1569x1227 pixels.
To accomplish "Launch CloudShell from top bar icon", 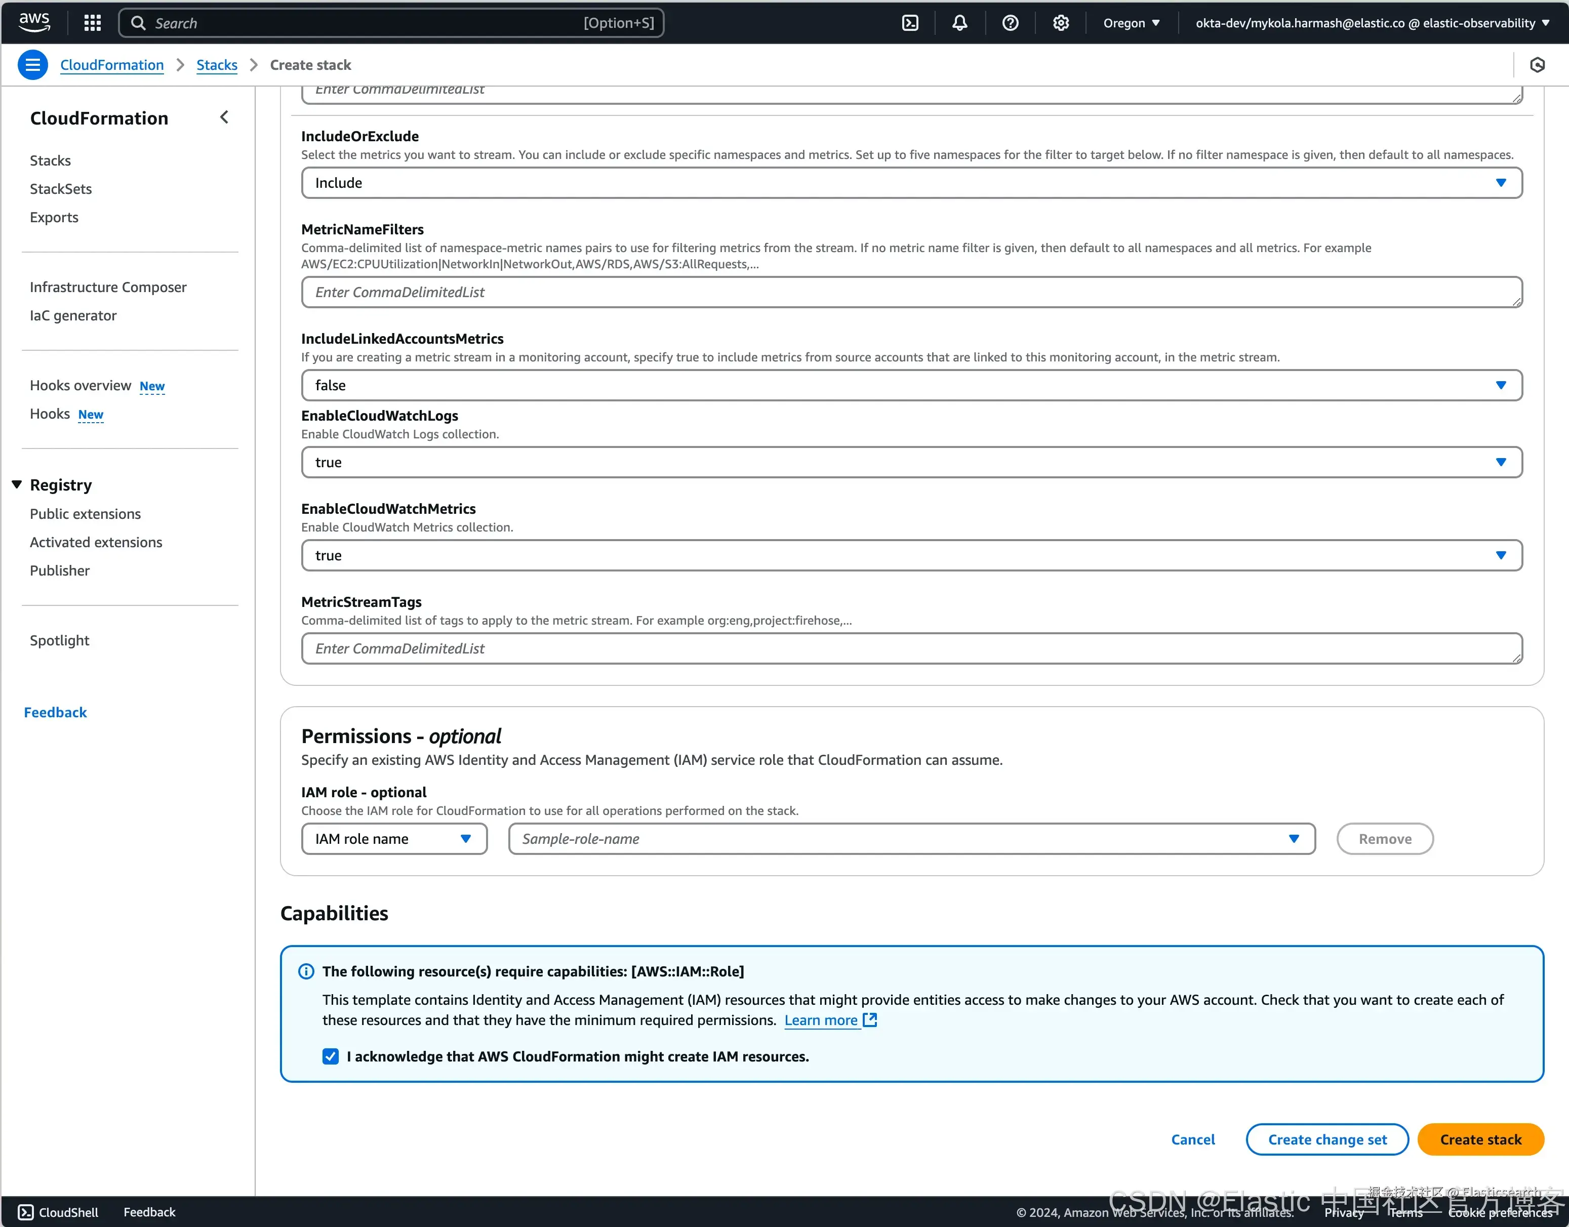I will [x=909, y=23].
